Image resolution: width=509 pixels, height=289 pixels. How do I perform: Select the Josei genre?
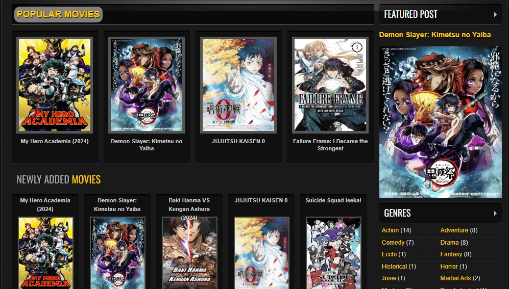click(389, 278)
